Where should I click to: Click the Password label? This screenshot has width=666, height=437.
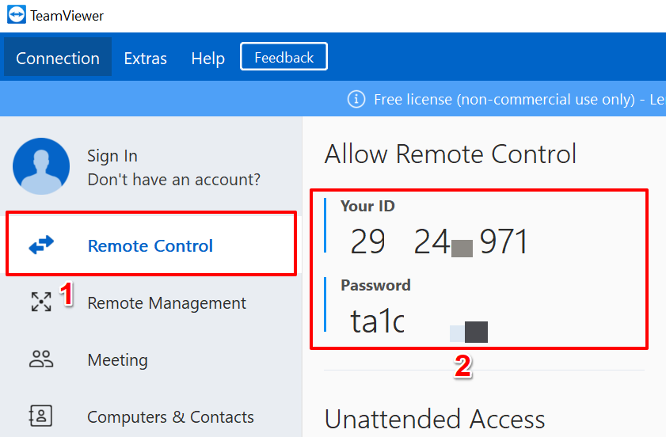[375, 285]
